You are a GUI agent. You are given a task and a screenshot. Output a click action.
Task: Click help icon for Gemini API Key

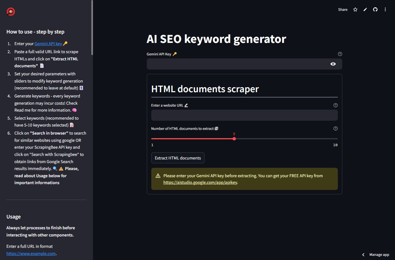tap(340, 54)
